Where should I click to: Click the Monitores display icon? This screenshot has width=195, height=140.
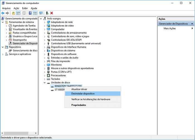pos(48,65)
